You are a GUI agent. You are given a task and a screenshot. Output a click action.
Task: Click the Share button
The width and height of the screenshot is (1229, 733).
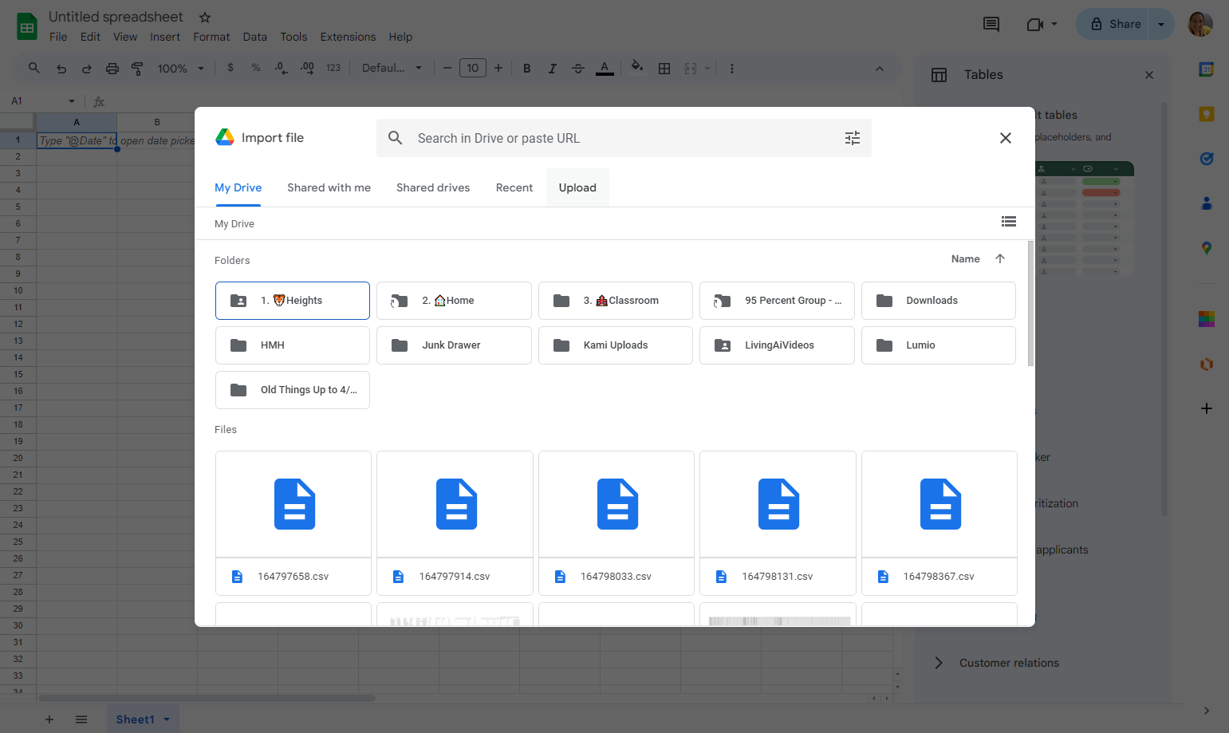coord(1113,24)
